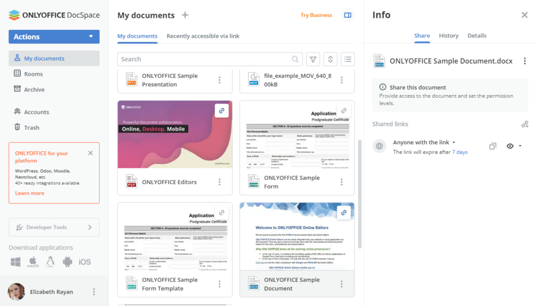This screenshot has height=306, width=537.
Task: Click the add shared link icon
Action: [x=525, y=124]
